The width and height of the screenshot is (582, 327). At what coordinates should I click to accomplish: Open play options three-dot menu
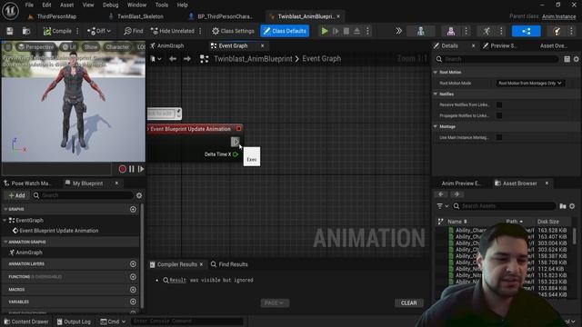(x=367, y=31)
